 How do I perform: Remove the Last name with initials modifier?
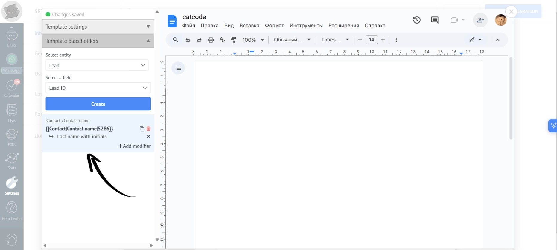(x=148, y=136)
